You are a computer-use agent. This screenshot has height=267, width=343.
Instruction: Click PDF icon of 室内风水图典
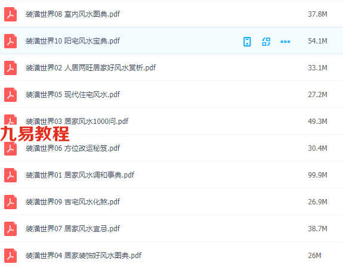[x=10, y=14]
